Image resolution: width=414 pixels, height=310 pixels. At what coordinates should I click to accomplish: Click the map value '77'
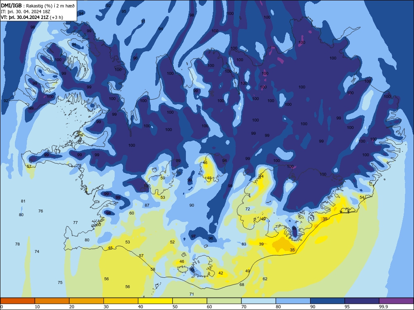point(75,222)
